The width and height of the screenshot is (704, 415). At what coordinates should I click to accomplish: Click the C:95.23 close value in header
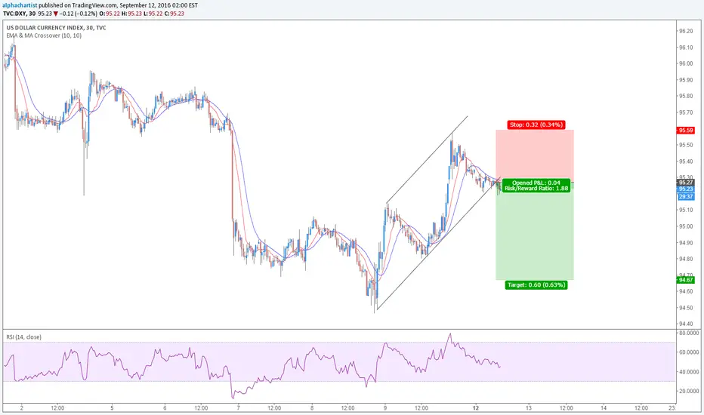coord(174,14)
